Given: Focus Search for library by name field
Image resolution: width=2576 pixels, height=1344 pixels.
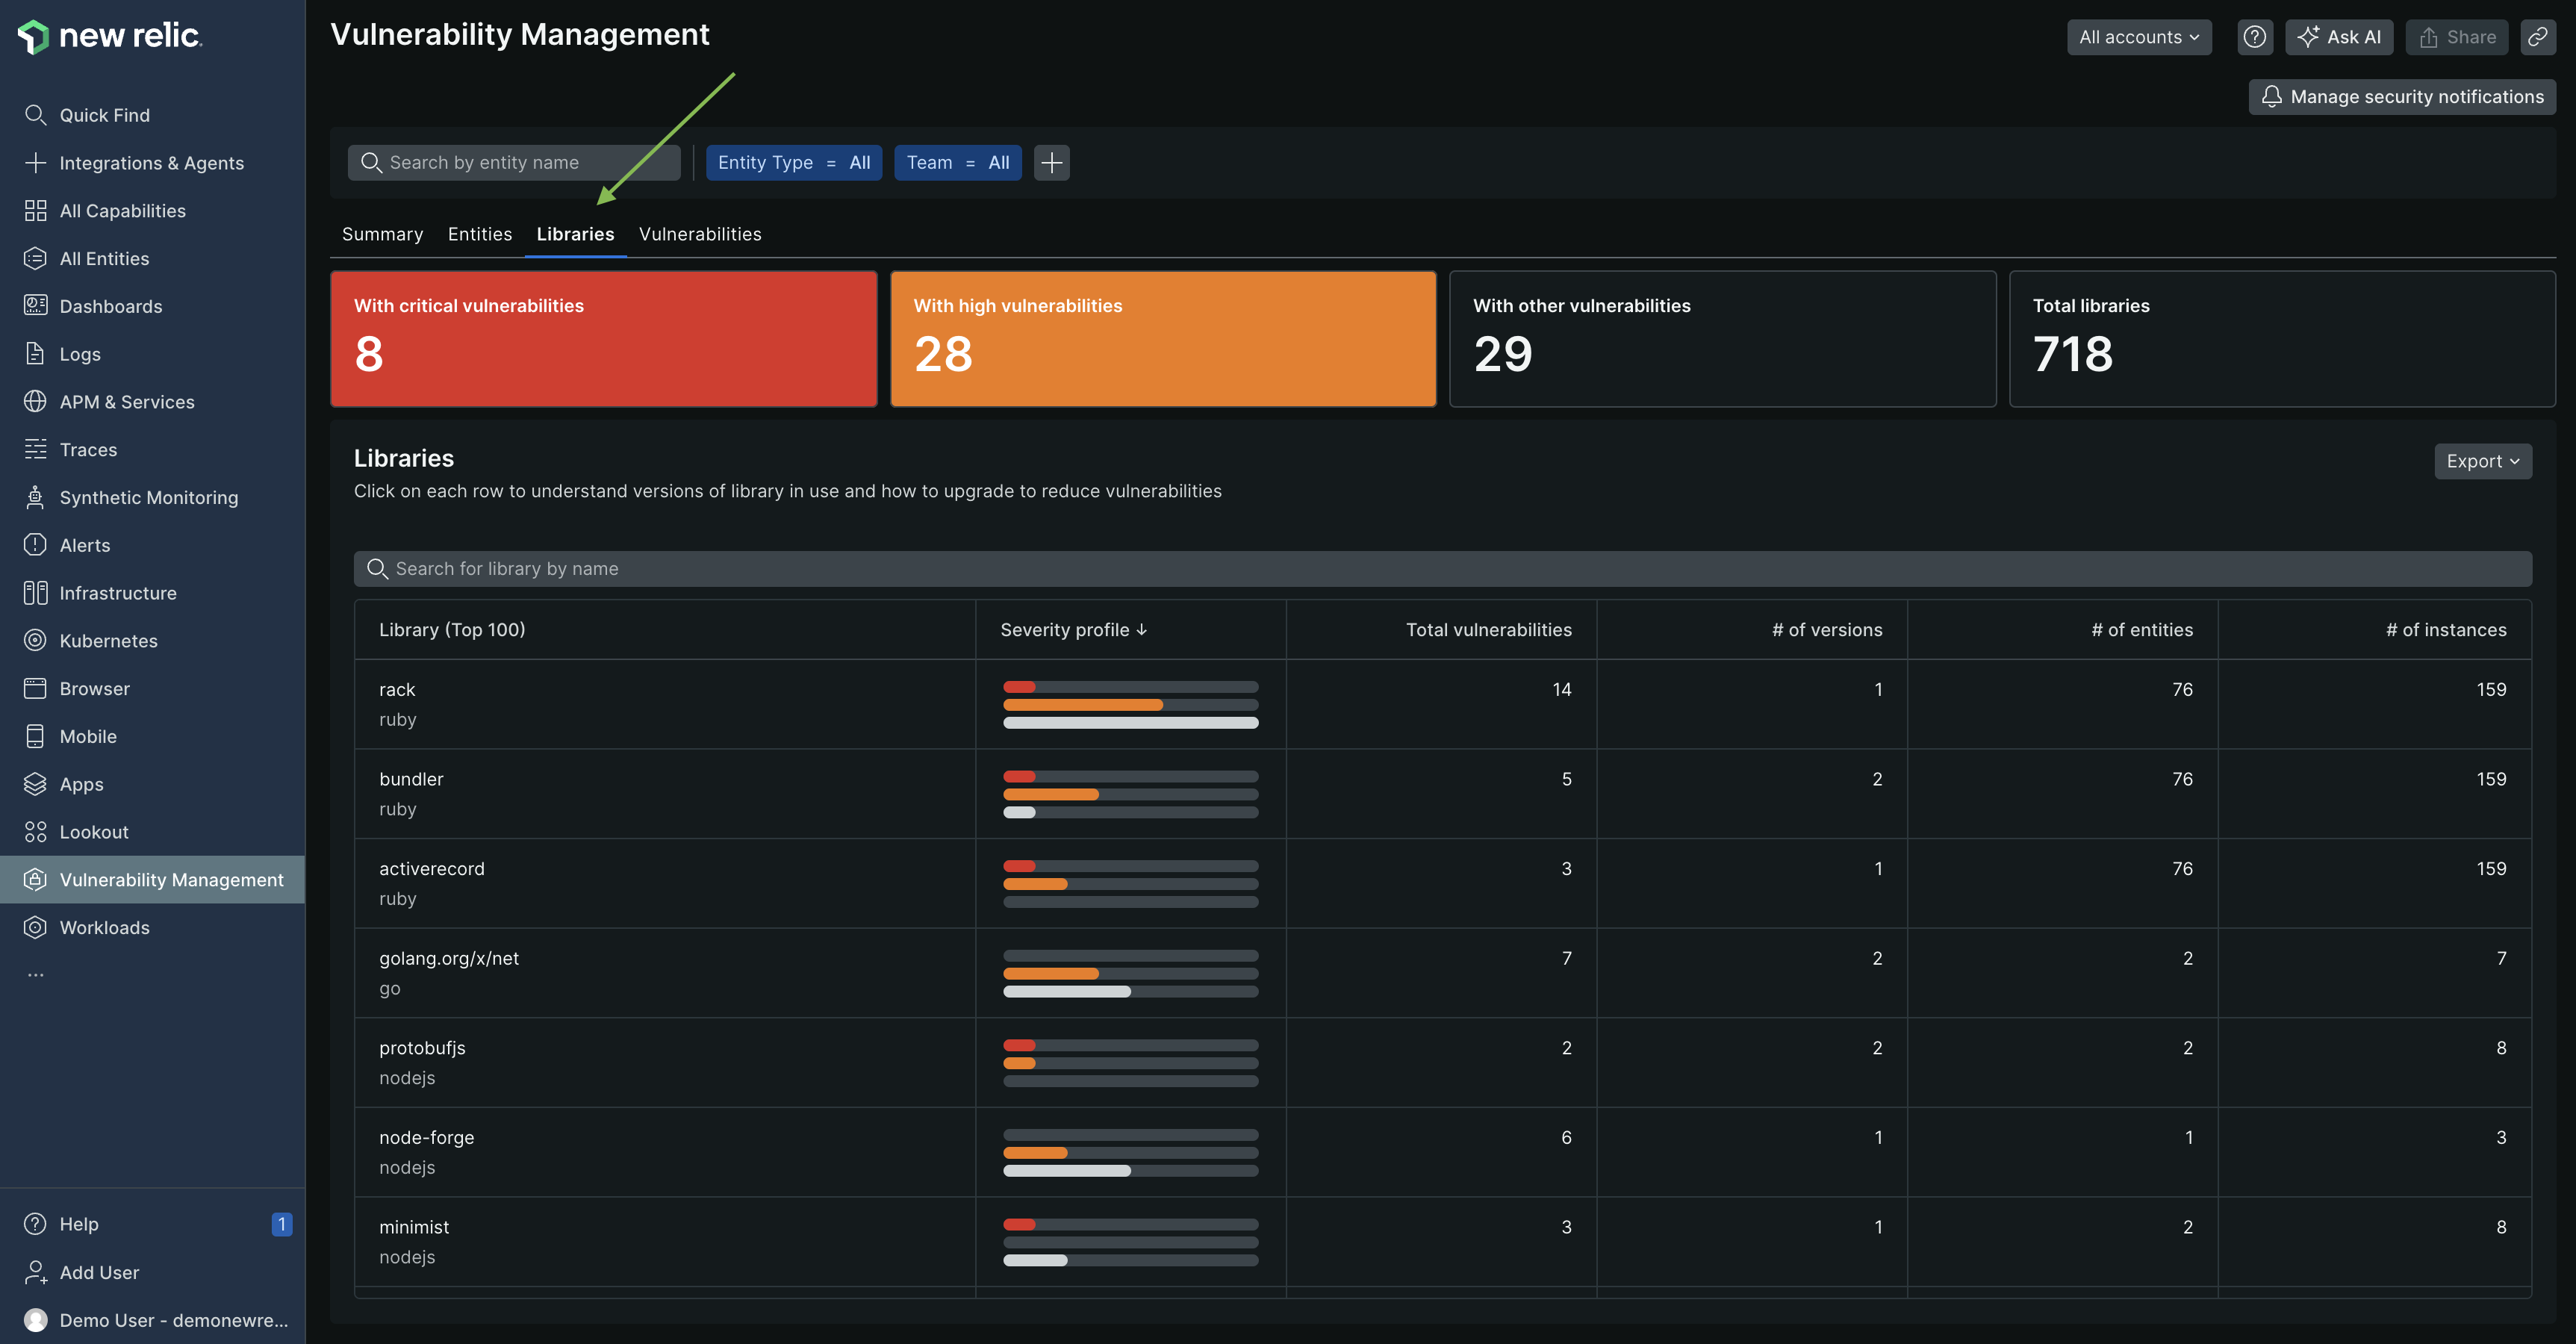Looking at the screenshot, I should [1442, 569].
